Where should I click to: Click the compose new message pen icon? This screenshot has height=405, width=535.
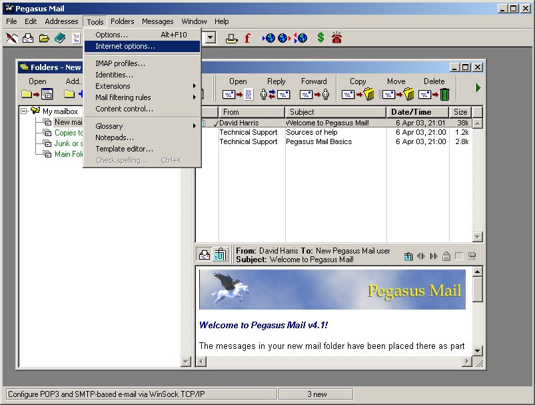point(12,38)
